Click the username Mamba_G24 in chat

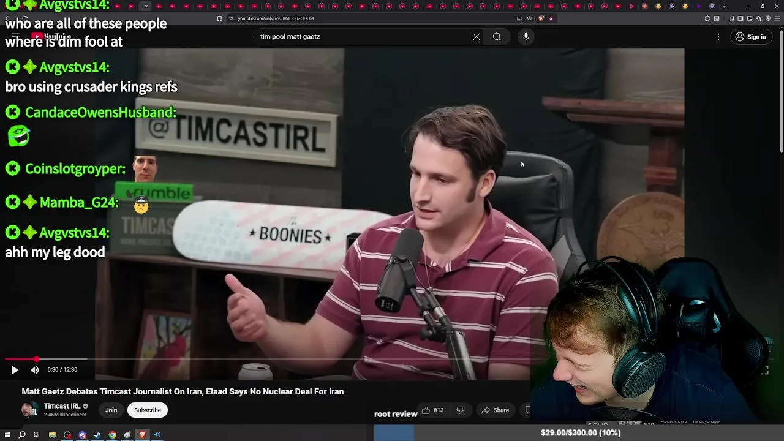[78, 203]
